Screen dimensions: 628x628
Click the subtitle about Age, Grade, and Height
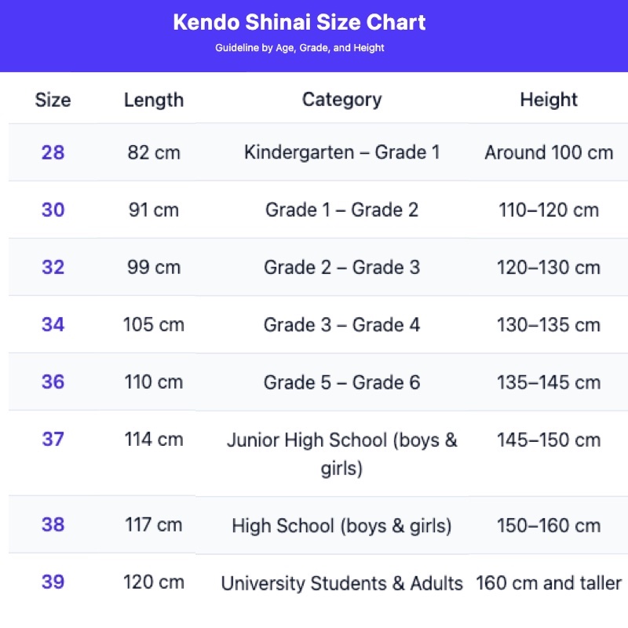pyautogui.click(x=299, y=48)
